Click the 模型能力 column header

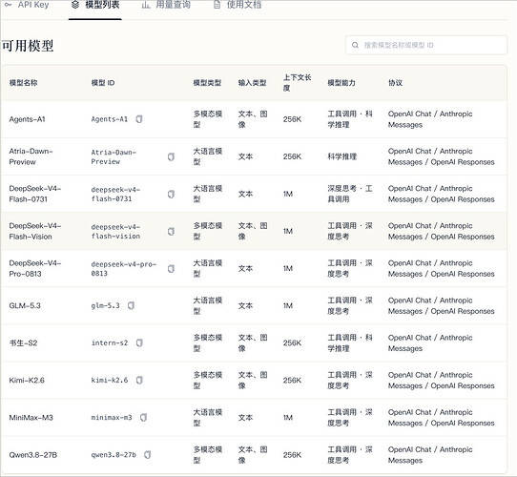point(341,83)
